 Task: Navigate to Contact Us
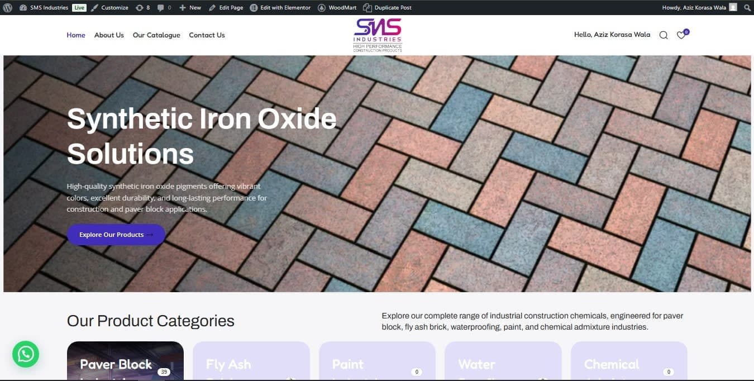click(207, 35)
